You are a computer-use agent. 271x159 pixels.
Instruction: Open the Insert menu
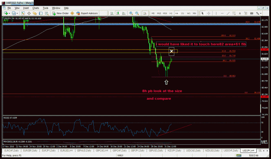26,8
